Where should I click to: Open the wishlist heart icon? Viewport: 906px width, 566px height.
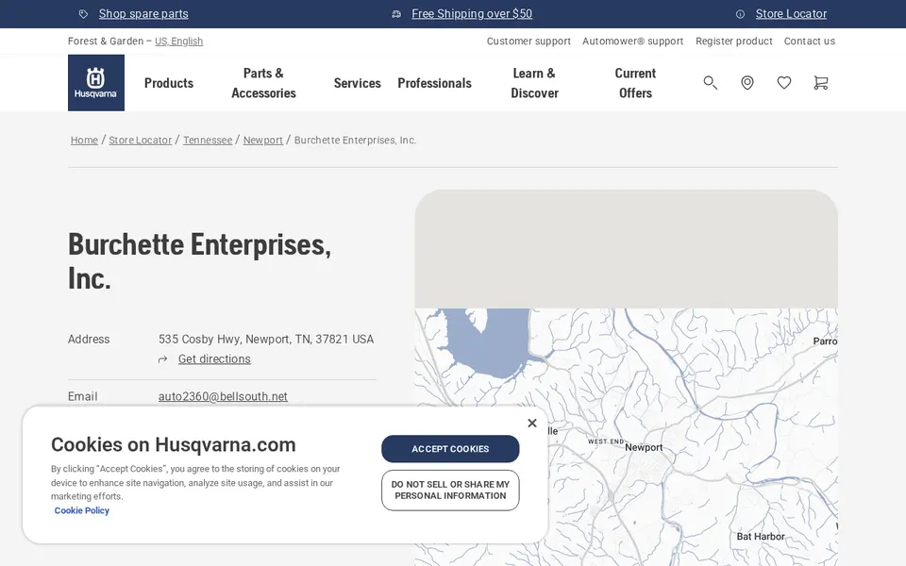point(784,83)
